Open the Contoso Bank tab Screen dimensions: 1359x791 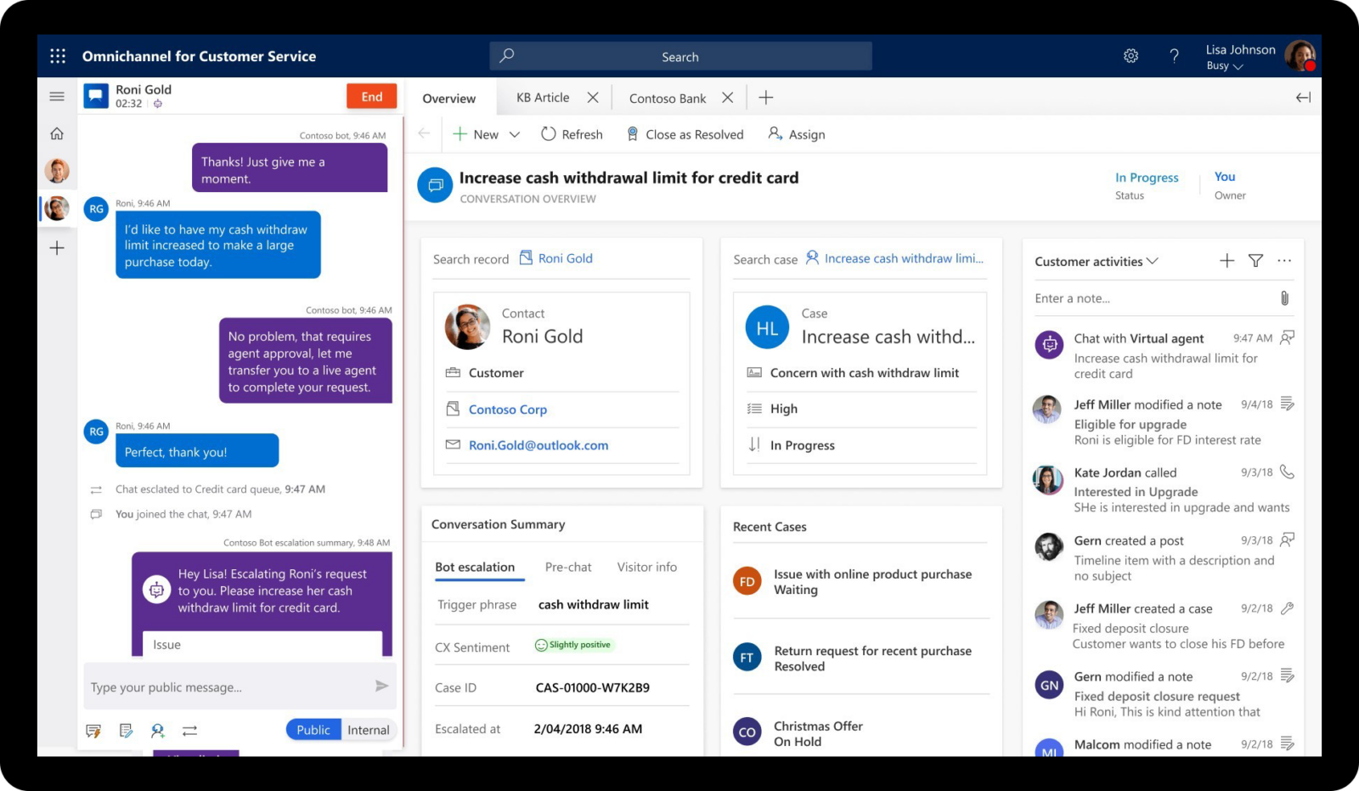(668, 99)
